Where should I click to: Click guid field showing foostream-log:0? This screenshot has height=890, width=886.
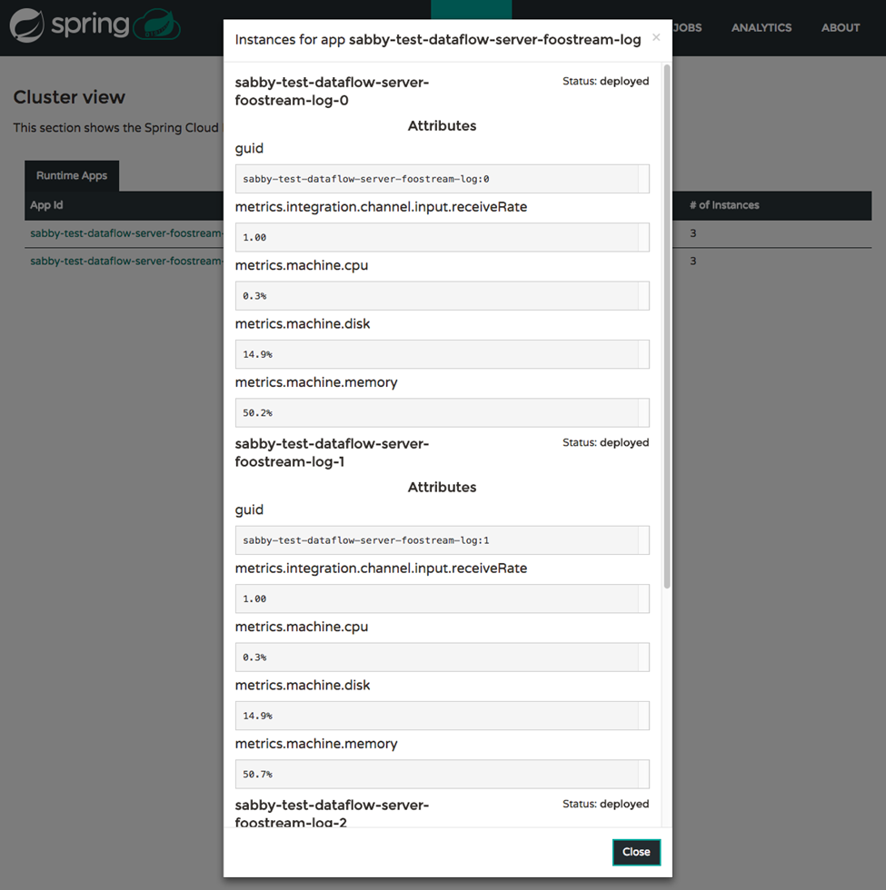[x=442, y=179]
